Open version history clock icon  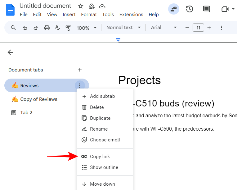[x=190, y=9]
